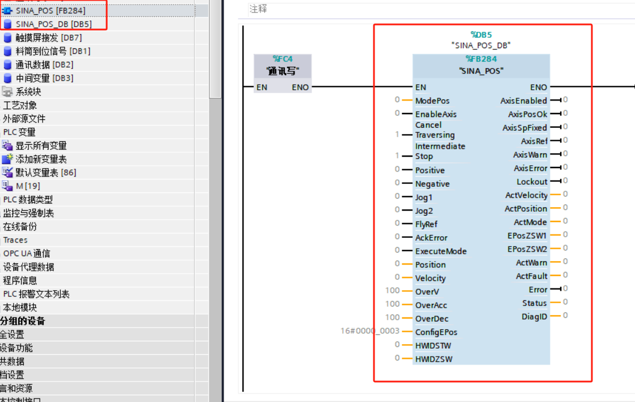
Task: Open 设备代理数据 entry
Action: (28, 267)
